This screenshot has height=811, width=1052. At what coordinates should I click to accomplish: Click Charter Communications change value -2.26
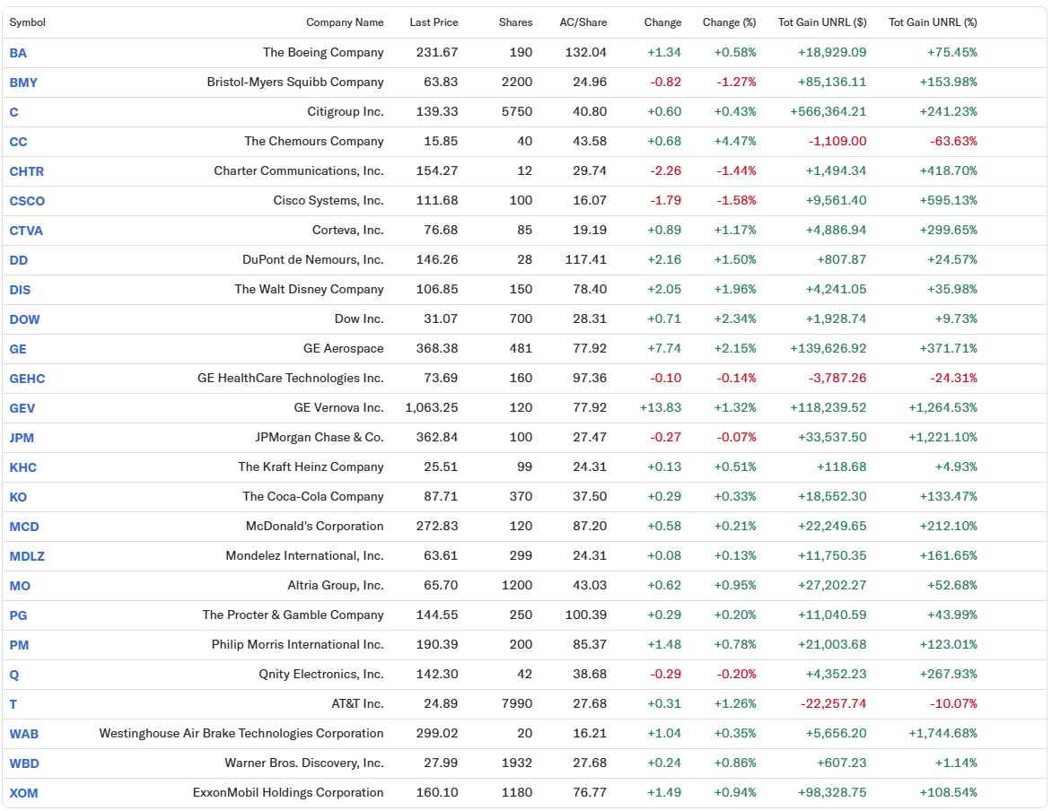point(665,170)
